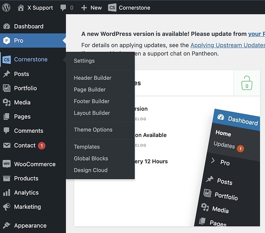Choose Header Builder from the flyout menu
This screenshot has width=265, height=233.
pos(93,78)
